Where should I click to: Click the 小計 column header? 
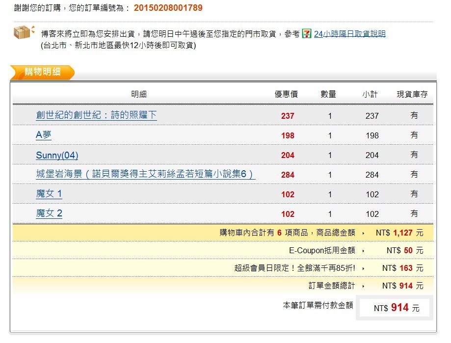(x=370, y=94)
